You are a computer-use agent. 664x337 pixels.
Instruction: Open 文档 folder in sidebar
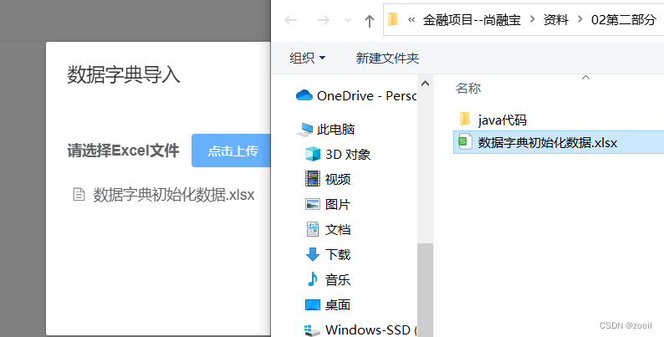(x=338, y=229)
